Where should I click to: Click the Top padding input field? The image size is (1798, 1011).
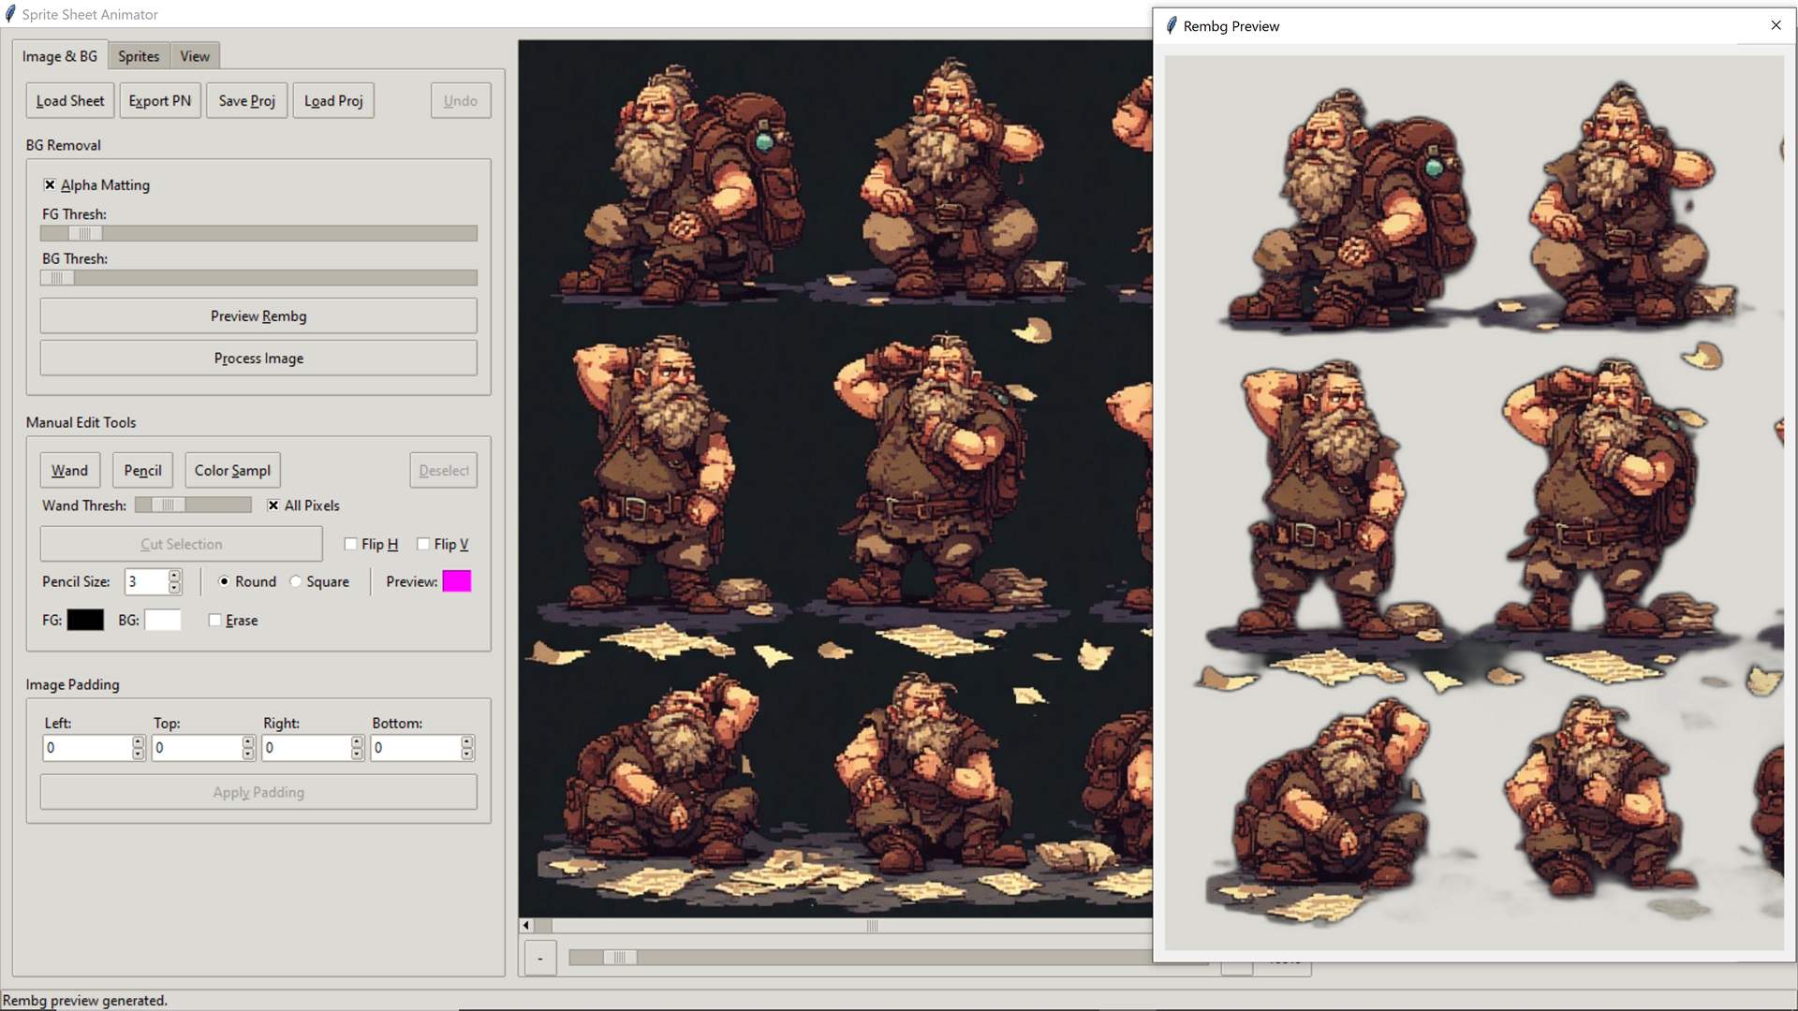point(197,748)
